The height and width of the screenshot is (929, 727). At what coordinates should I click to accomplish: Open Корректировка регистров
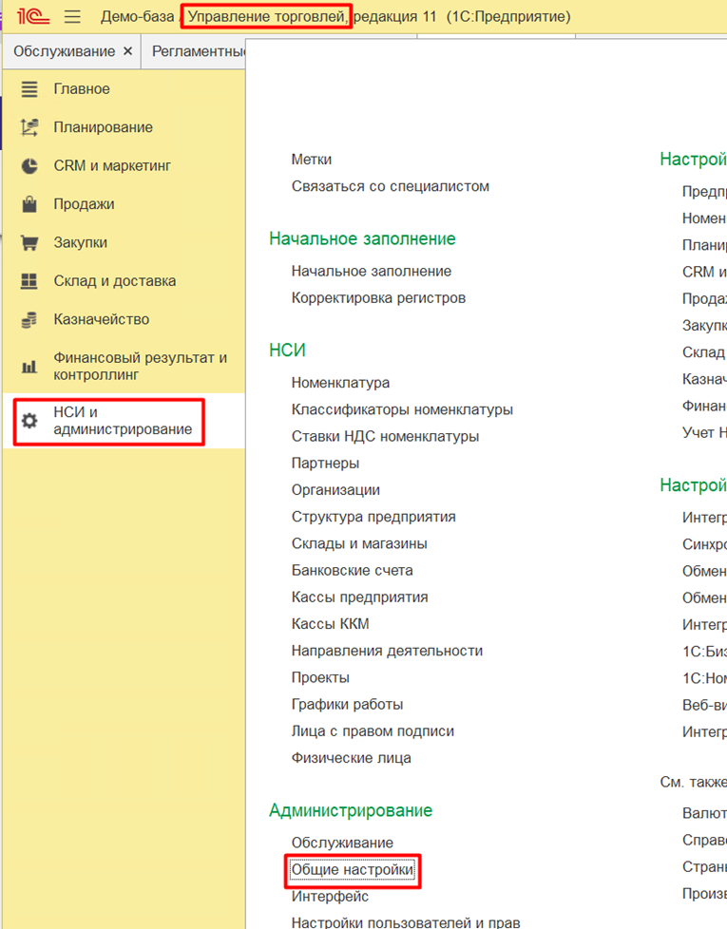[378, 297]
